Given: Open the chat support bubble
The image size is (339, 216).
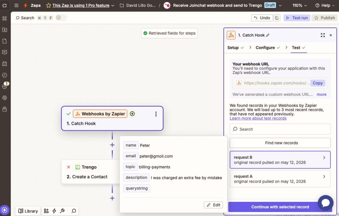Looking at the screenshot, I should click(325, 203).
